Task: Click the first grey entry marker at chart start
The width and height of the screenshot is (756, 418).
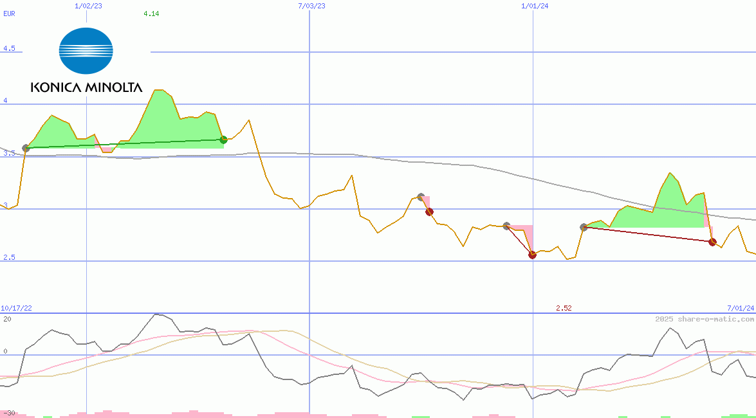Action: click(26, 148)
